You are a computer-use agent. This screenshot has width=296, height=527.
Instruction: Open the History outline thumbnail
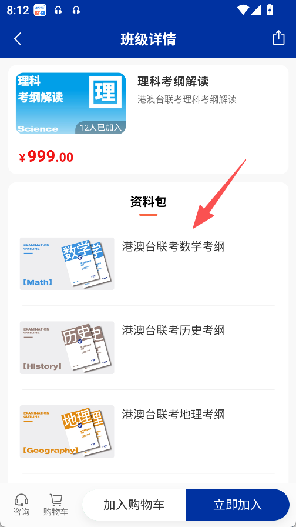coord(67,348)
